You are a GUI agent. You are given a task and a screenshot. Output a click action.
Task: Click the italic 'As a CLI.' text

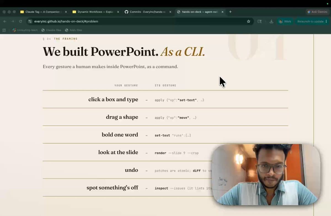pyautogui.click(x=183, y=51)
